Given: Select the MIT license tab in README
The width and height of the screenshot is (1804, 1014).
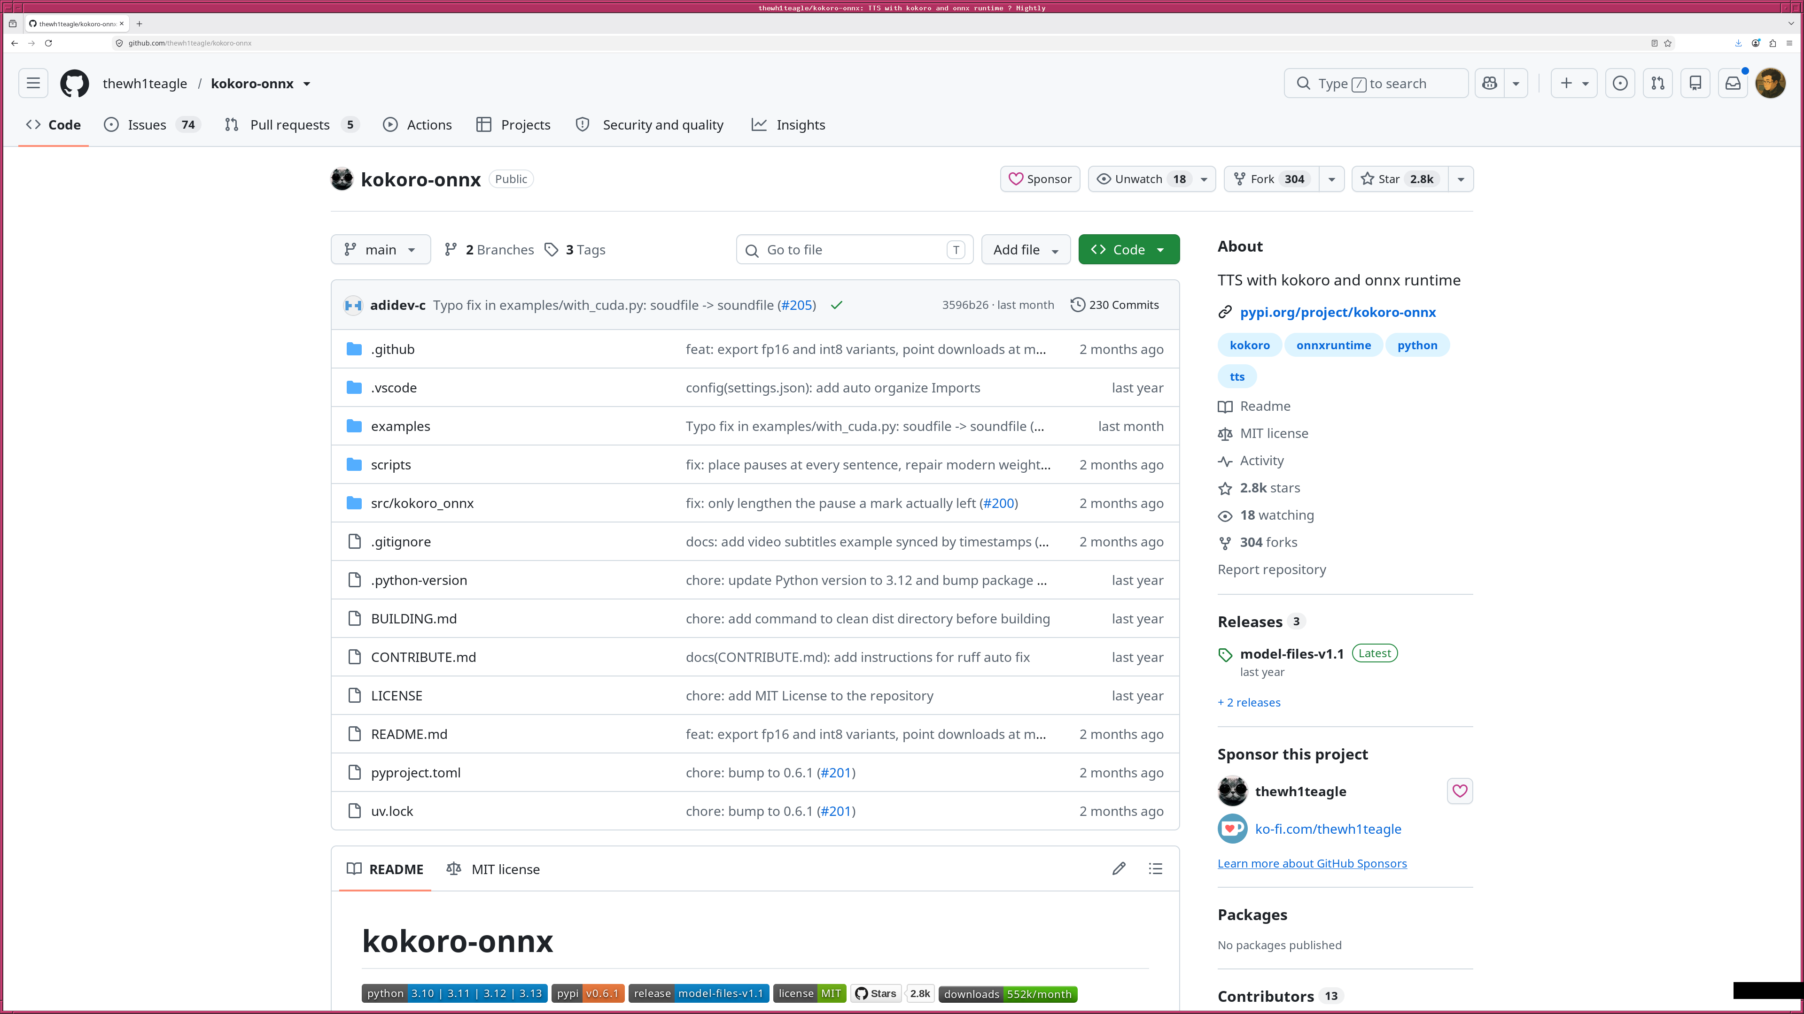Looking at the screenshot, I should [494, 869].
